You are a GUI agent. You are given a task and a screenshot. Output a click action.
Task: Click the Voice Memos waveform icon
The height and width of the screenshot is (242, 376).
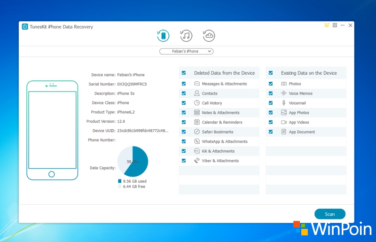point(284,94)
